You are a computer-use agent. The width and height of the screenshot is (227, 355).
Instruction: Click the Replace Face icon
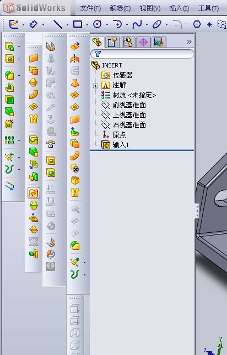click(x=75, y=180)
